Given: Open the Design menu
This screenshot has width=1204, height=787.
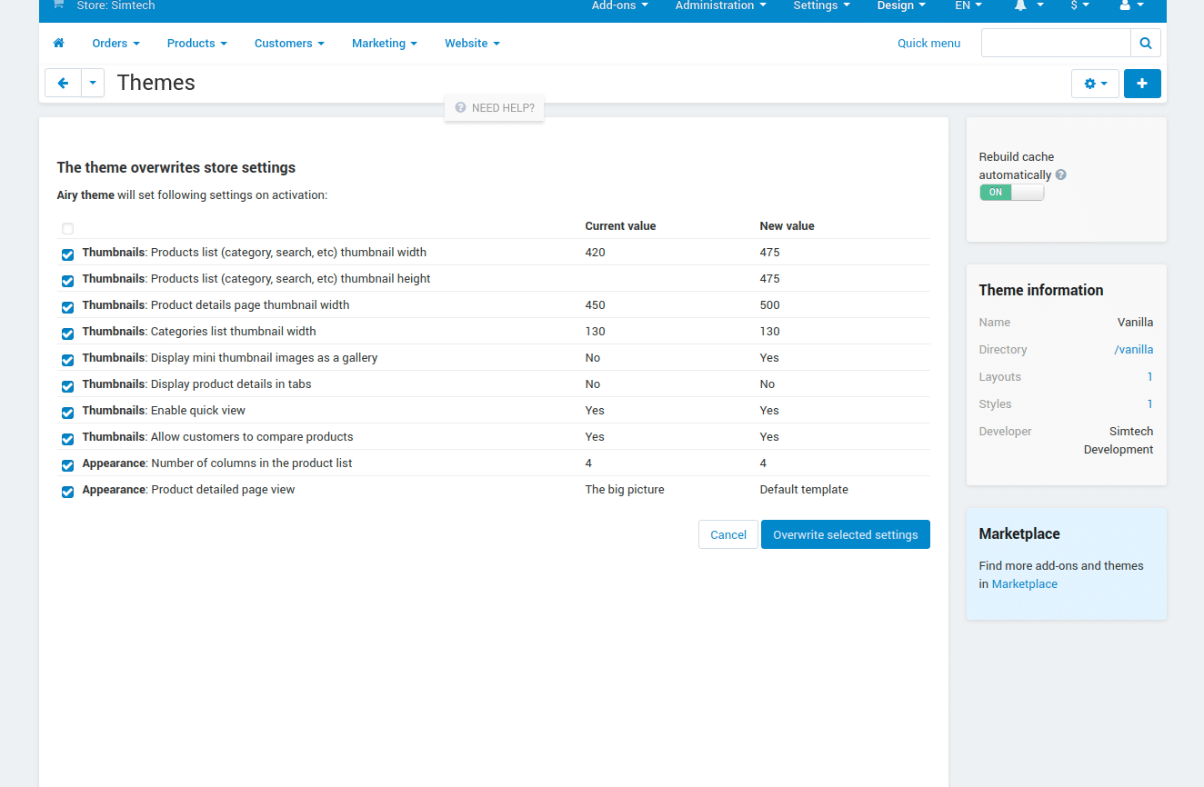Looking at the screenshot, I should [x=901, y=6].
